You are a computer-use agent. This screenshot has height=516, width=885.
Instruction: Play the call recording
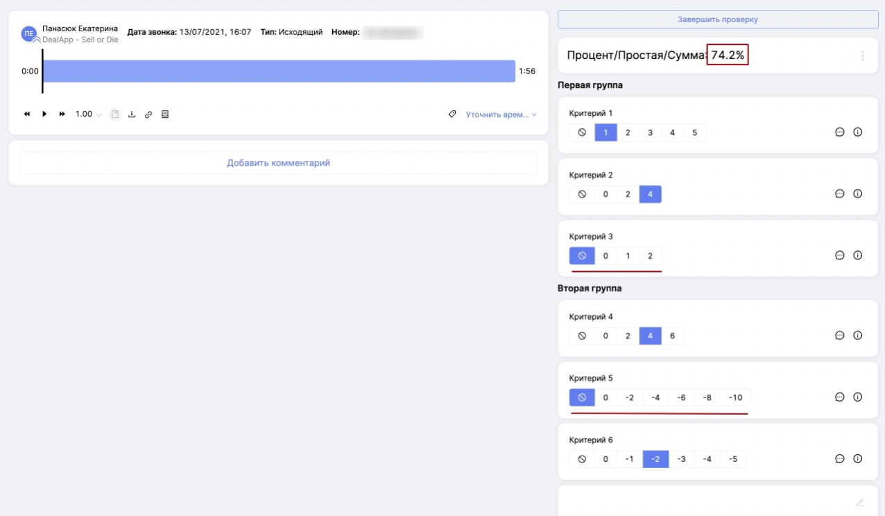tap(44, 114)
